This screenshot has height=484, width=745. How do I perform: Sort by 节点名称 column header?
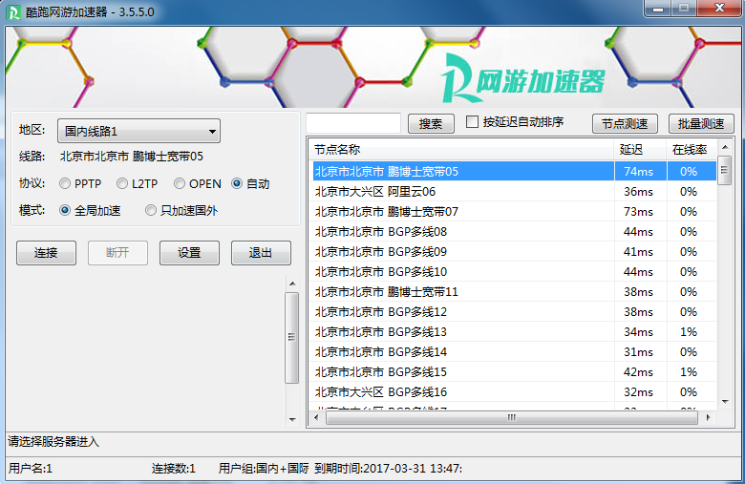click(x=461, y=150)
